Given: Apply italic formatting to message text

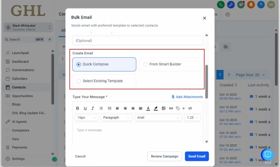Looking at the screenshot, I should [x=93, y=108].
